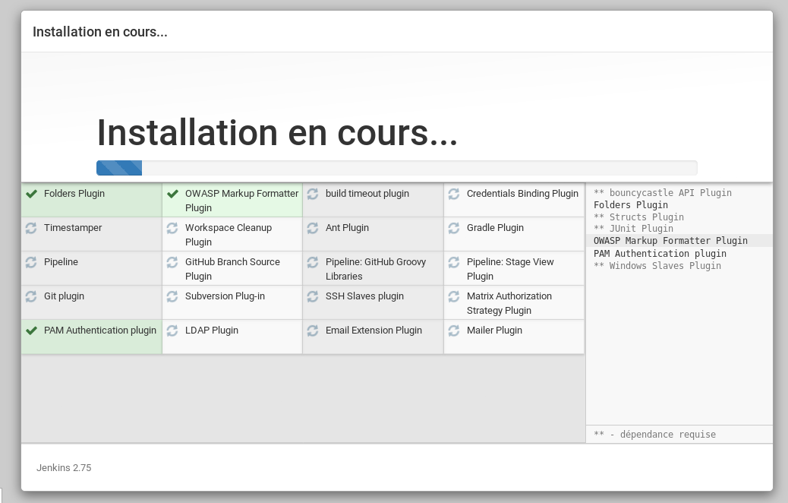Click the spinner next to SSH Slaves plugin
This screenshot has height=503, width=788.
coord(313,296)
